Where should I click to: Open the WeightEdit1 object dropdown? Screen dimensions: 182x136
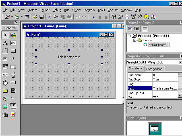point(180,62)
